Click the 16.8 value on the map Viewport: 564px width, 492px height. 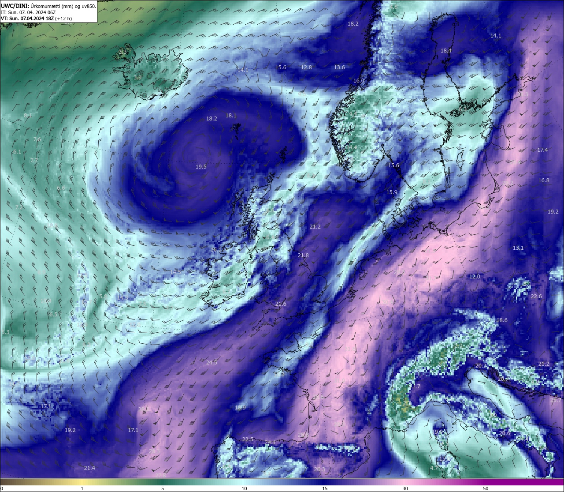point(544,180)
